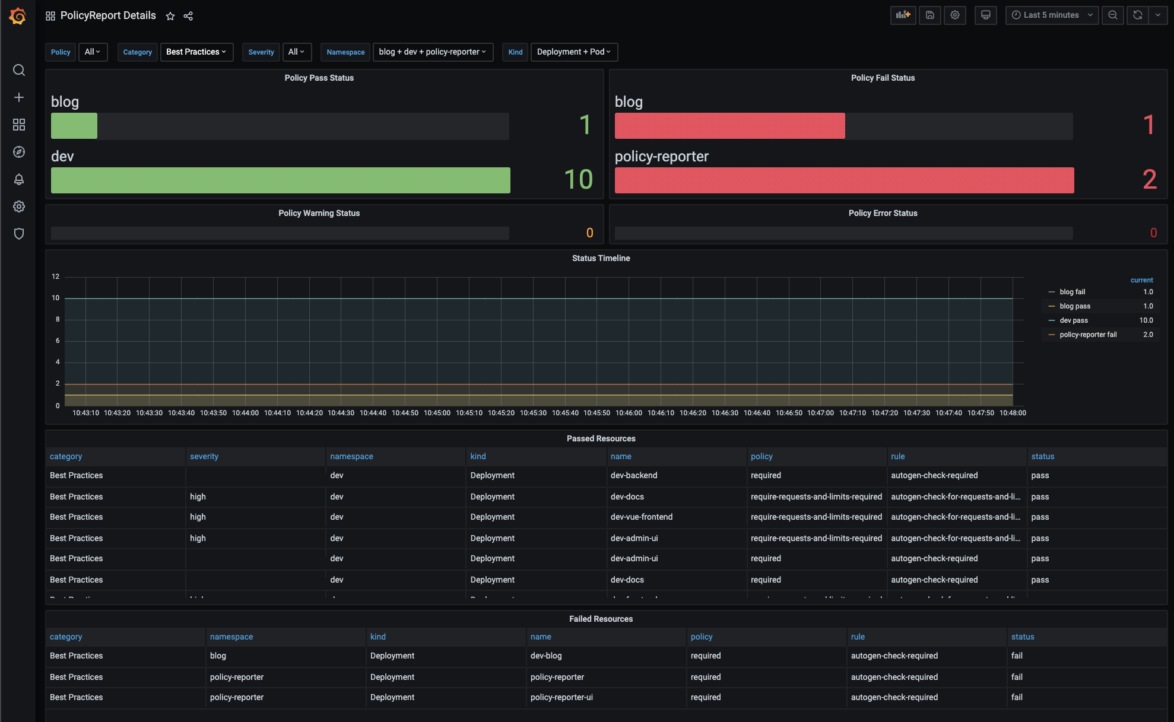Save the dashboard with disk icon
Image resolution: width=1174 pixels, height=722 pixels.
click(x=930, y=15)
